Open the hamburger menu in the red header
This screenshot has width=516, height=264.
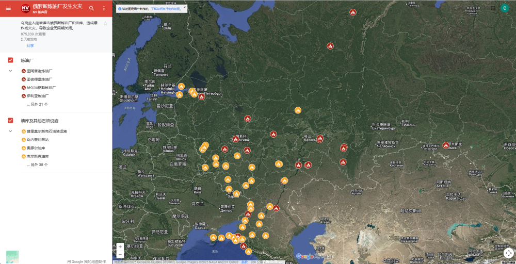8,8
